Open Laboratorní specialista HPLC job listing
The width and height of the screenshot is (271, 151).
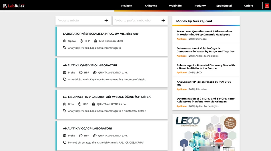point(101,34)
